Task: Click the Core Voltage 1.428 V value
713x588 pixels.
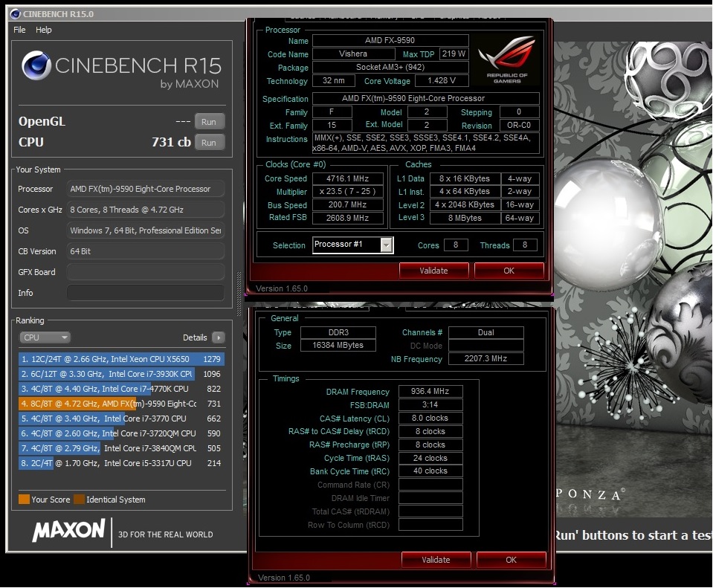Action: coord(442,80)
